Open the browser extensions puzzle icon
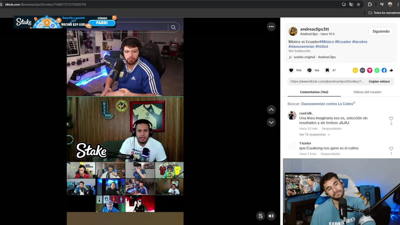The height and width of the screenshot is (225, 400). [x=370, y=4]
